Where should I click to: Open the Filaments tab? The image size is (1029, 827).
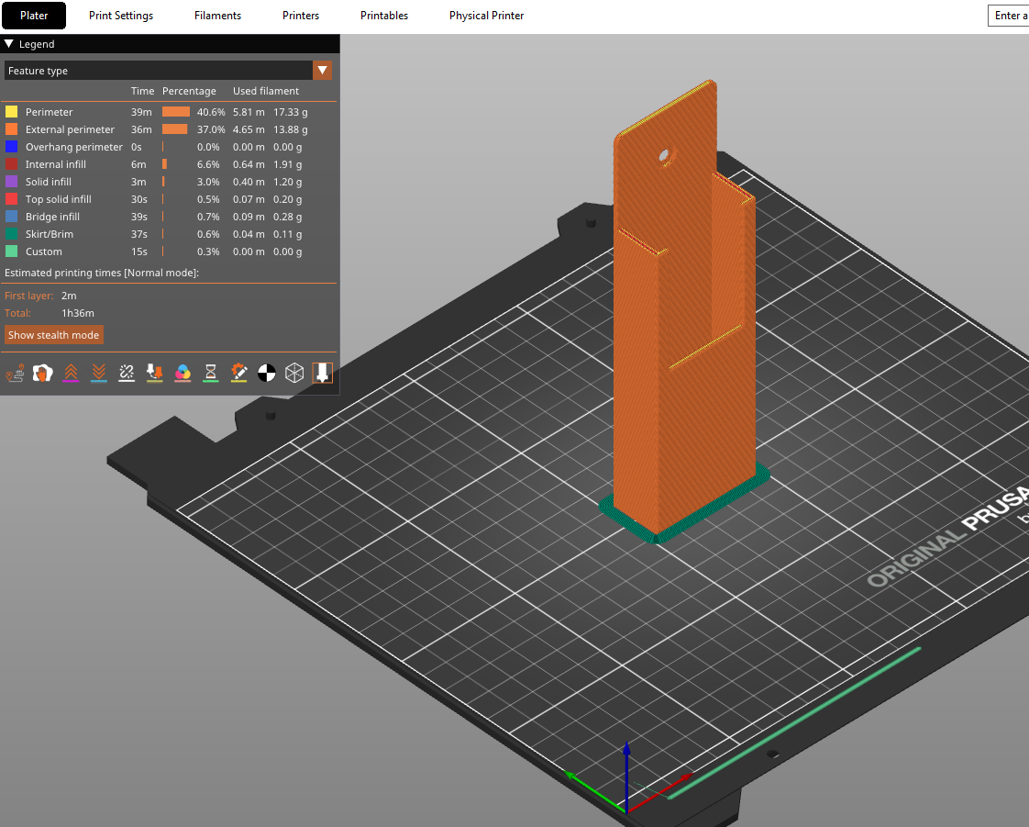pyautogui.click(x=218, y=15)
